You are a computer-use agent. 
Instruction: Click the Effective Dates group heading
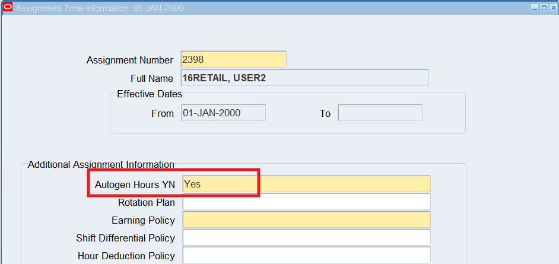pos(150,94)
